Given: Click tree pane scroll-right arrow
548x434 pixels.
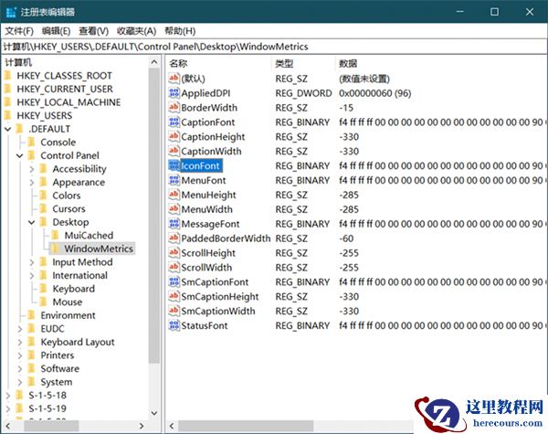Looking at the screenshot, I should pyautogui.click(x=142, y=426).
